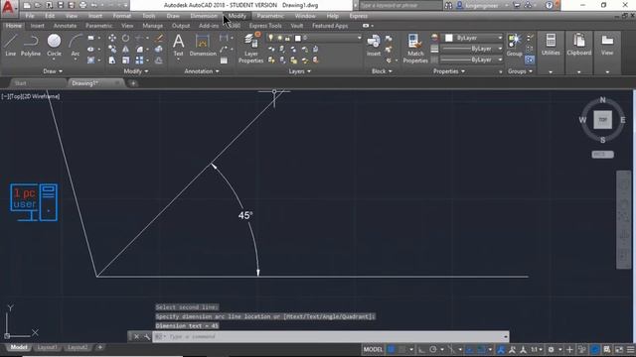636x357 pixels.
Task: Activate Match Properties
Action: pos(415,49)
